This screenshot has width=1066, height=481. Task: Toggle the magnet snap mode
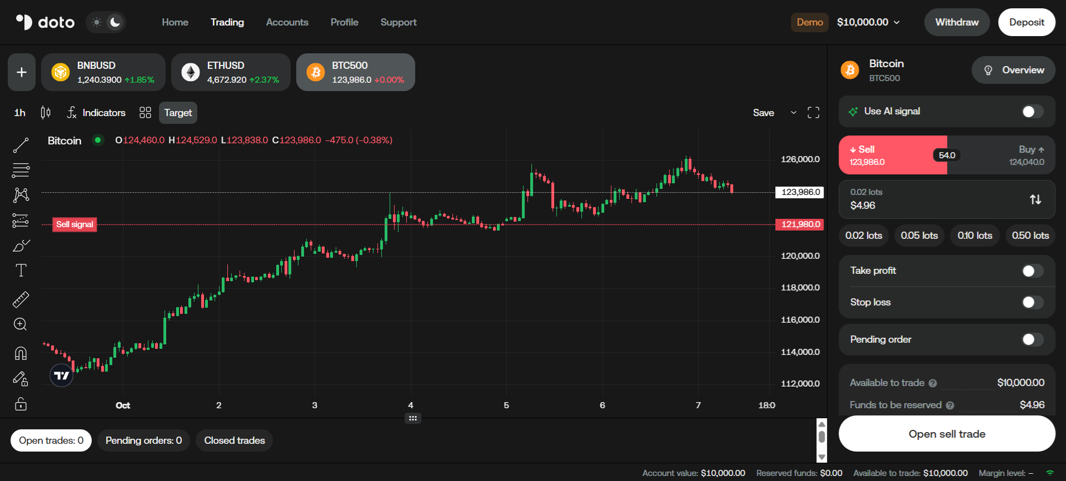tap(21, 353)
